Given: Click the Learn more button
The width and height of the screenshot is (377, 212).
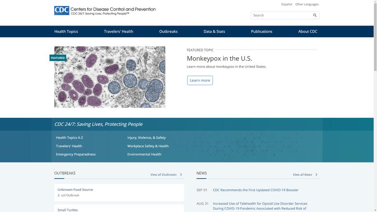Looking at the screenshot, I should coord(200,80).
